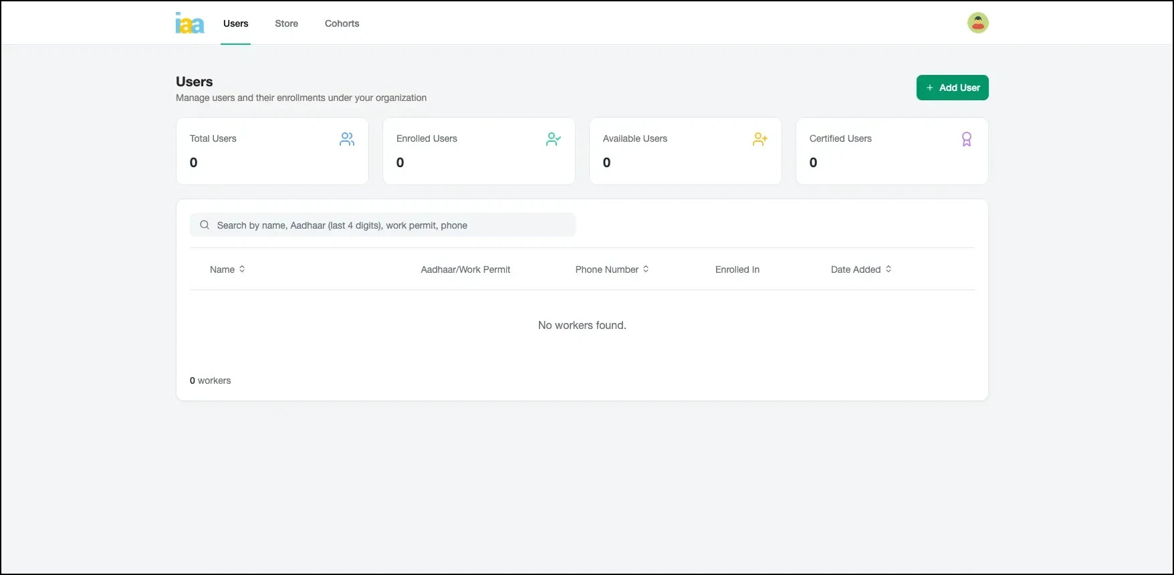This screenshot has width=1174, height=575.
Task: Select the Users tab
Action: coord(235,23)
